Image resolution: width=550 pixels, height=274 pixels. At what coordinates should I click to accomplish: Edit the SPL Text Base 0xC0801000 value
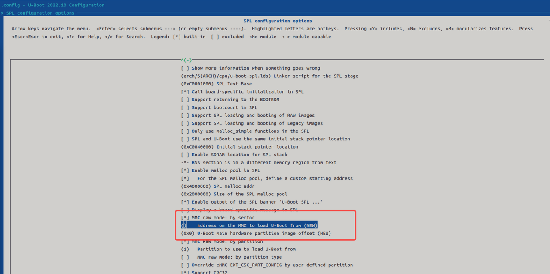217,84
